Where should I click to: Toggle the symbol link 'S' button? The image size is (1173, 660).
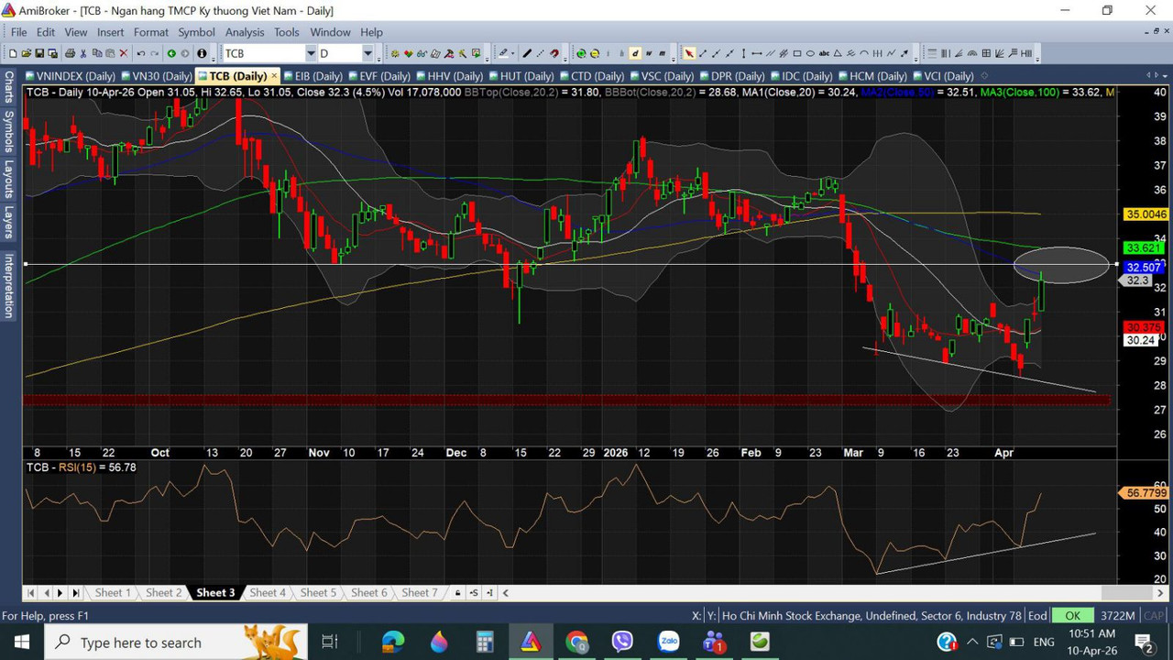coord(475,593)
